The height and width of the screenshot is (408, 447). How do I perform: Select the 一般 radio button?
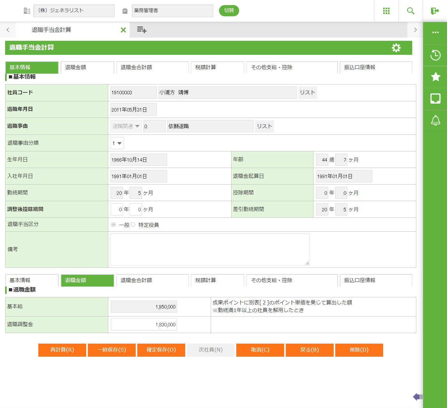point(113,225)
